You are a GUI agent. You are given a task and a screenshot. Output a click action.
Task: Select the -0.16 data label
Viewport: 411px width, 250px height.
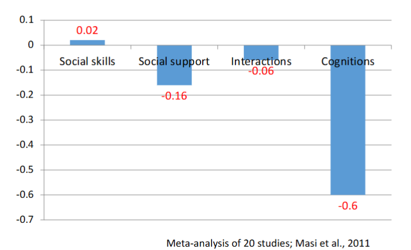[x=174, y=96]
